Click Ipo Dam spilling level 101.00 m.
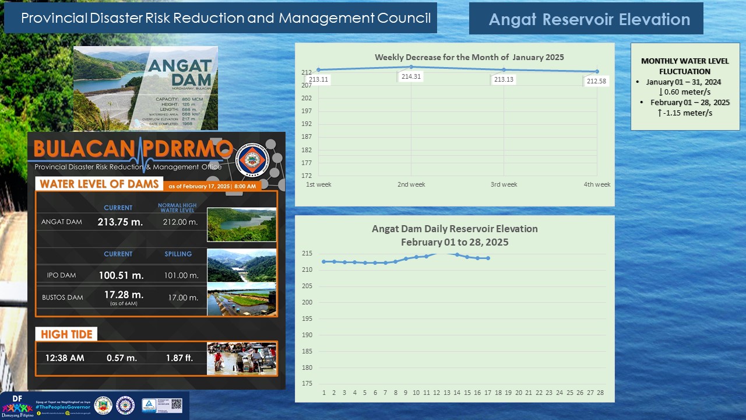Viewport: 746px width, 420px height. coord(181,275)
